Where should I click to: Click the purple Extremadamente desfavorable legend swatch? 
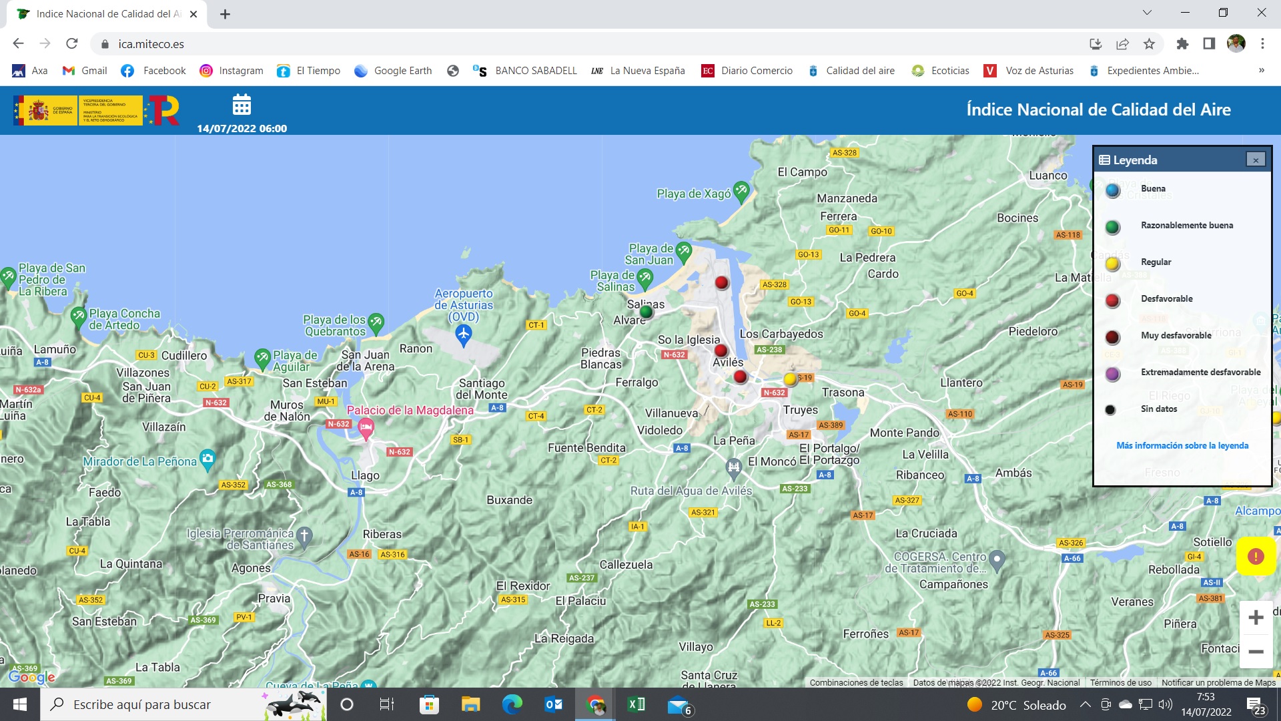point(1112,374)
